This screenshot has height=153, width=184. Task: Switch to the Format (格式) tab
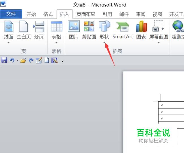tap(48, 14)
